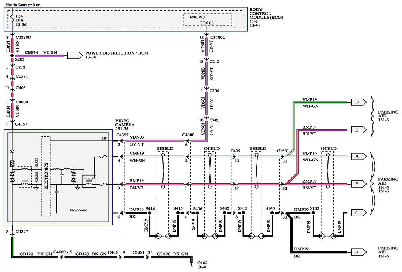Click the off-page connector arrow labeled A
The width and height of the screenshot is (402, 272).
(359, 157)
